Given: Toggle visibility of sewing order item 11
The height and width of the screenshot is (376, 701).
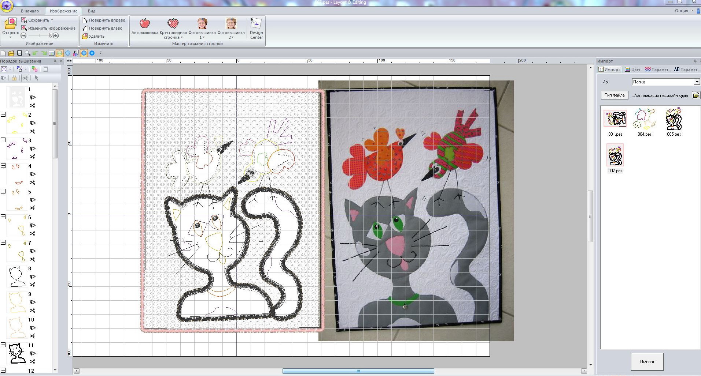Looking at the screenshot, I should click(x=33, y=354).
